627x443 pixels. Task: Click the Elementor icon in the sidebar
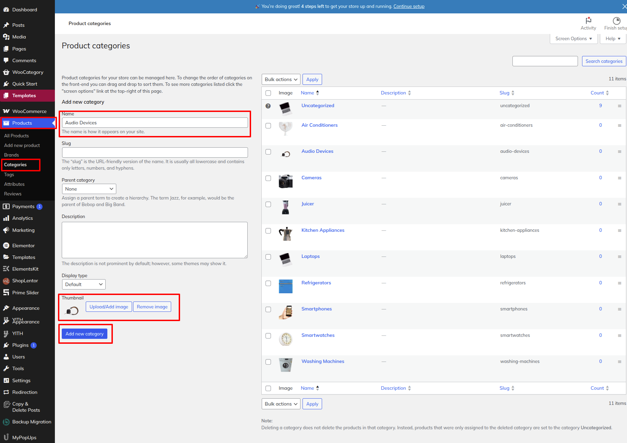(x=6, y=246)
